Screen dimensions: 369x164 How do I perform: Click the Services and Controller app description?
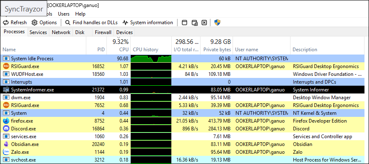(x=323, y=137)
